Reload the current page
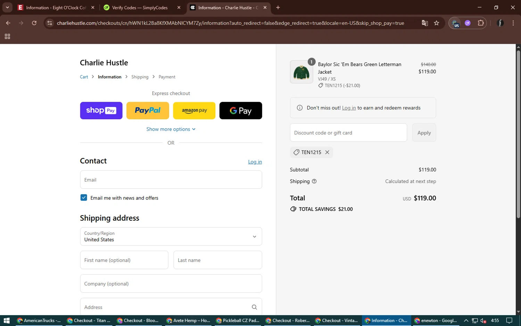Screen dimensions: 521x326 pos(34,23)
